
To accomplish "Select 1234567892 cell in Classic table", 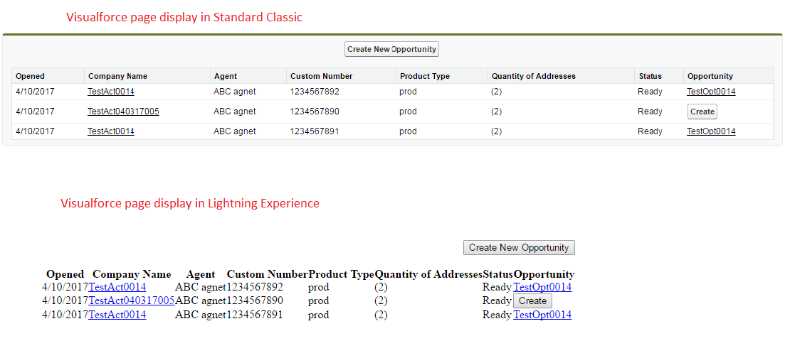I will tap(315, 92).
